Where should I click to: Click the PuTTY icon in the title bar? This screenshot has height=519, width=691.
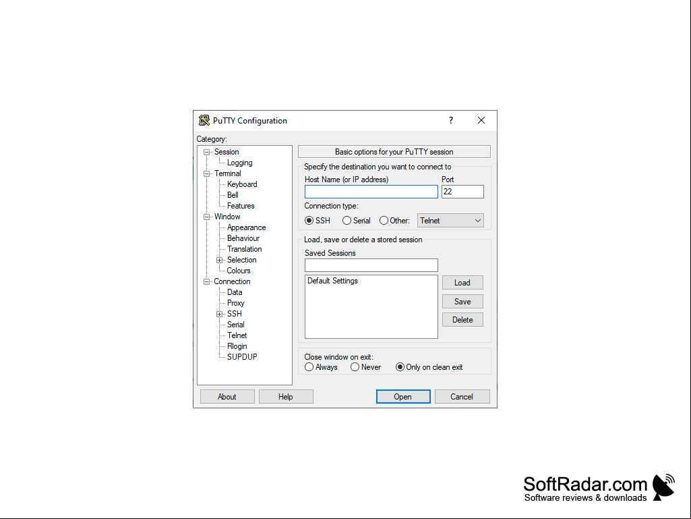pyautogui.click(x=204, y=121)
